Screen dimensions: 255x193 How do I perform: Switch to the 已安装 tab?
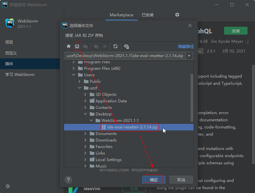pyautogui.click(x=148, y=15)
